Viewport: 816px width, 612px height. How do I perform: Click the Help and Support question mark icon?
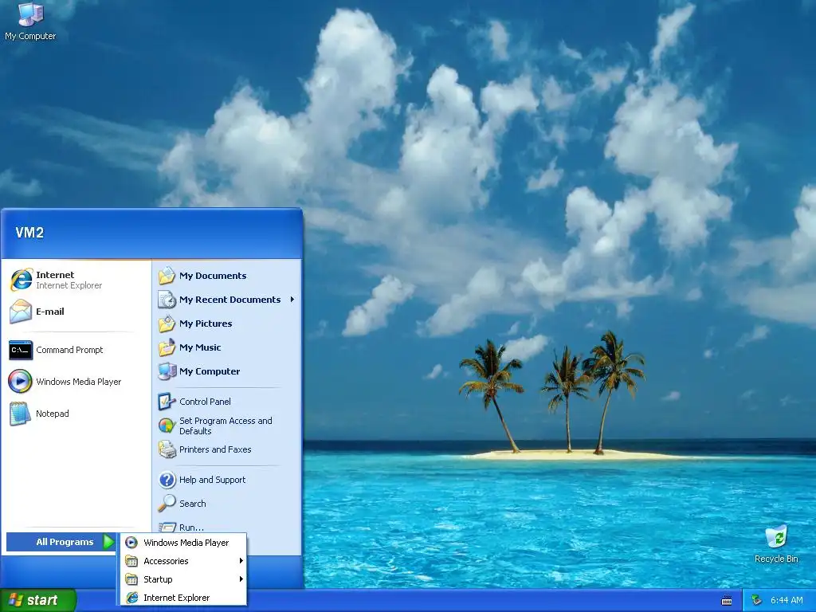pyautogui.click(x=167, y=480)
